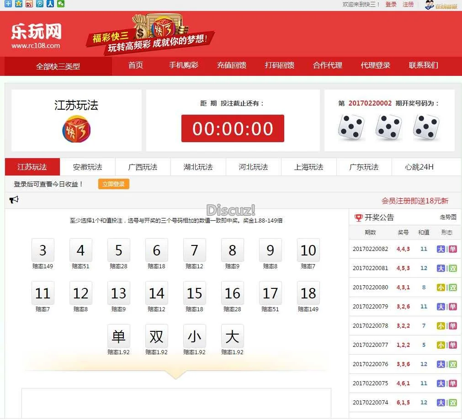Screen dimensions: 462x420
Task: Click the Sina Weibo share icon
Action: 29,4
